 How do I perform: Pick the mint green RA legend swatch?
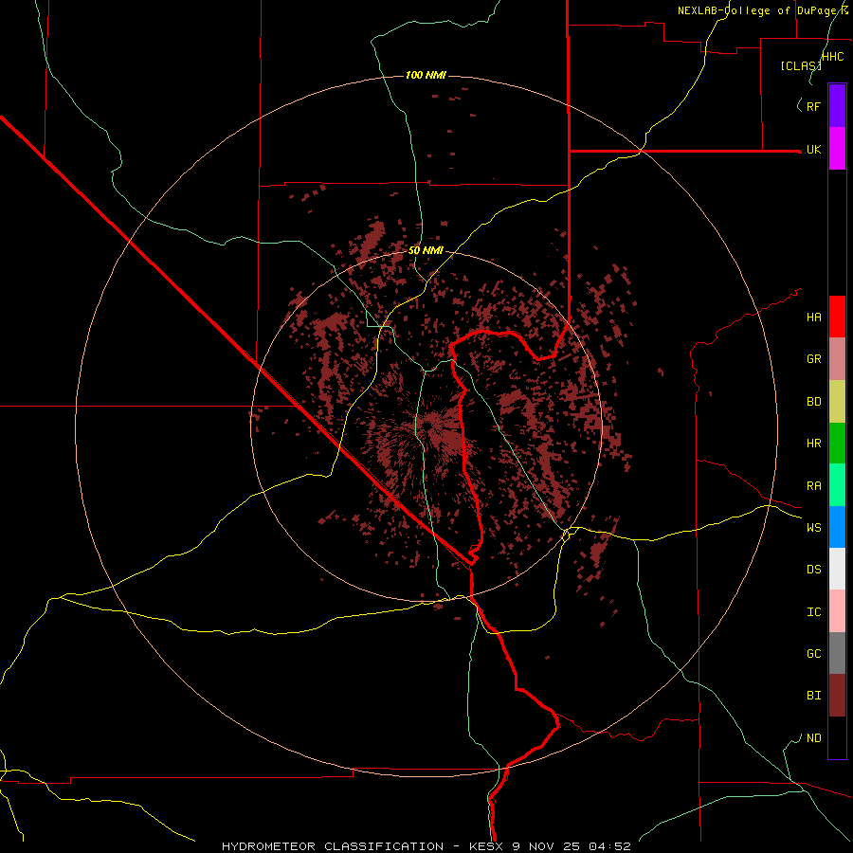837,485
